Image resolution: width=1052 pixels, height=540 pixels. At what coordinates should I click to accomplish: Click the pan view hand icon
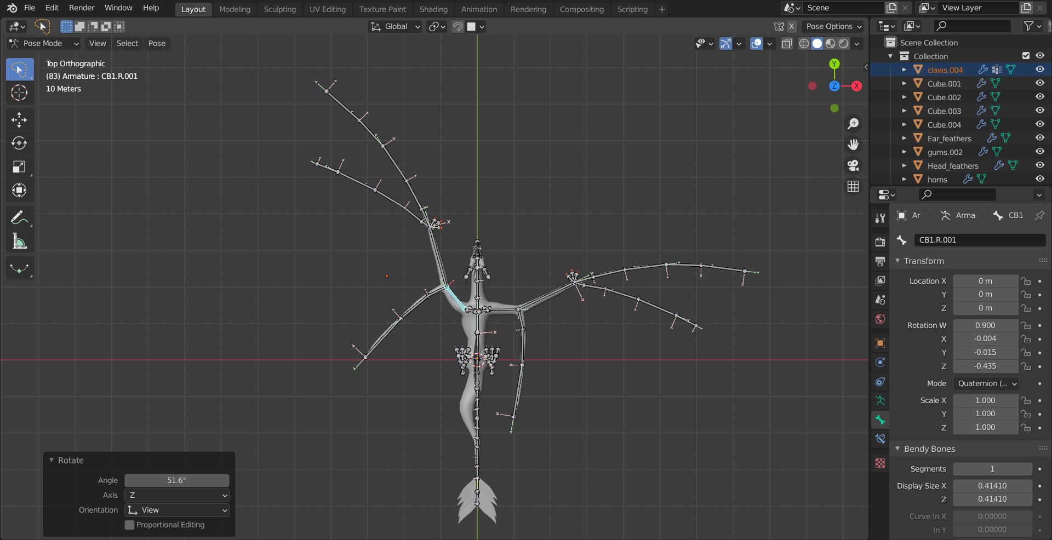coord(853,145)
